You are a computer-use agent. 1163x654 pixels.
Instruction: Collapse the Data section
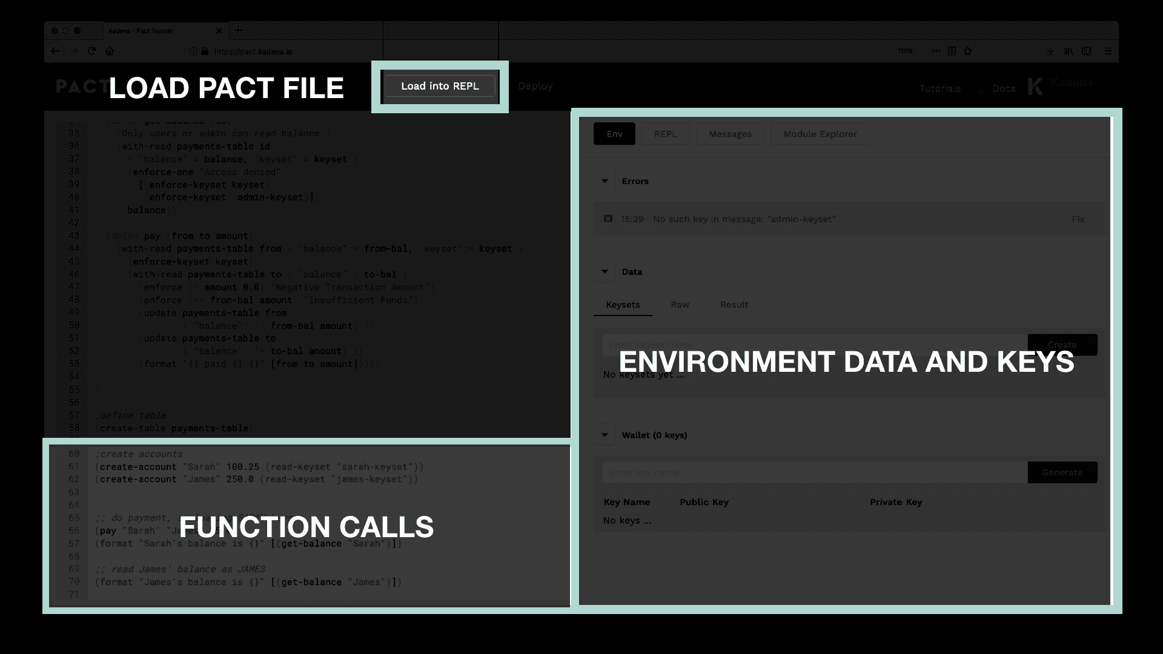click(x=605, y=271)
